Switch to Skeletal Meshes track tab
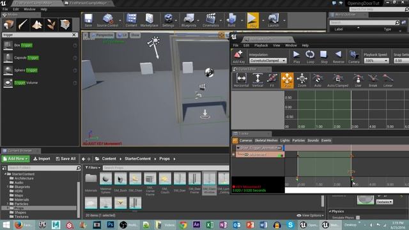Screen dimensions: 409x230 coord(266,141)
